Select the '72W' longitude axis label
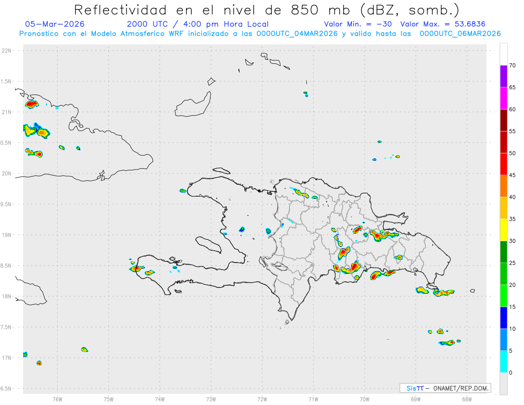 (262, 399)
